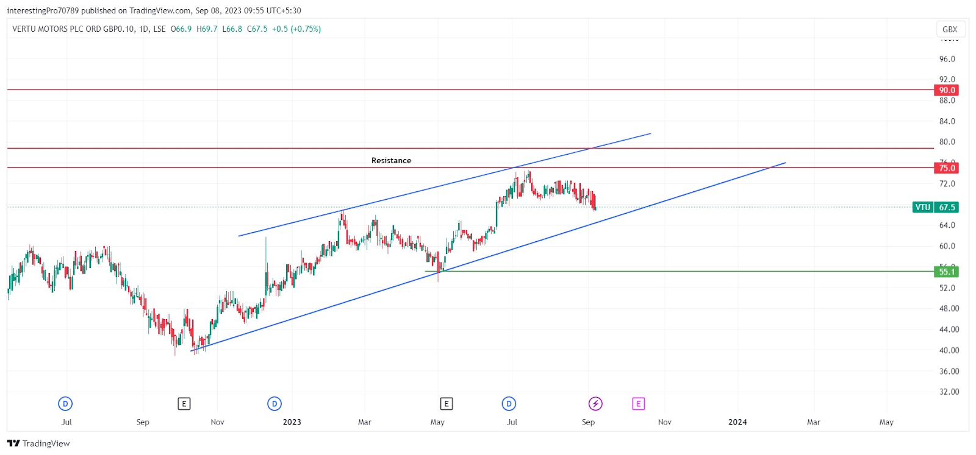Click the L66.8 low price value

232,29
